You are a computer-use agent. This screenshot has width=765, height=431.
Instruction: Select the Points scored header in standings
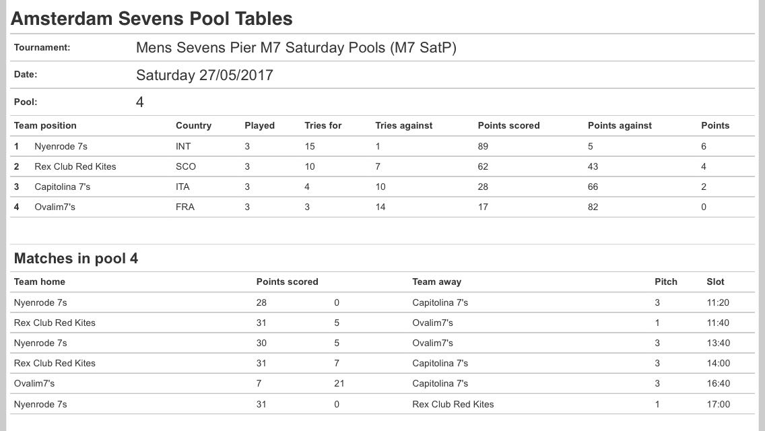point(508,125)
